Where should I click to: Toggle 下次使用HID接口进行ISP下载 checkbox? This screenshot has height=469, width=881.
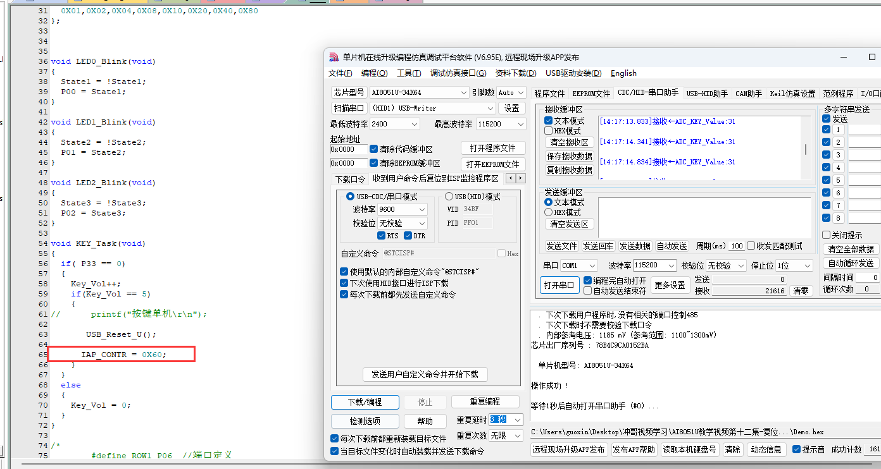pos(344,283)
